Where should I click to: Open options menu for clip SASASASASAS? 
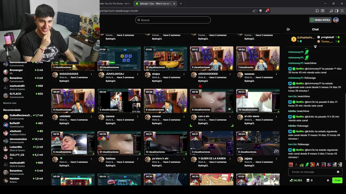91,74
